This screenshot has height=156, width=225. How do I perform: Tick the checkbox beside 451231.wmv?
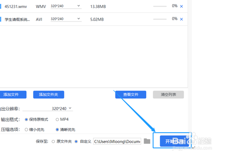tap(0, 7)
